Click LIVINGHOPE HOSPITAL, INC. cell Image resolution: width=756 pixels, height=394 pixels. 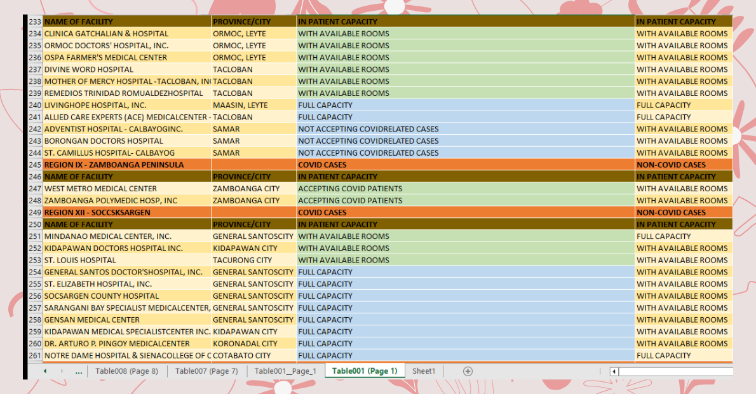[x=127, y=105]
